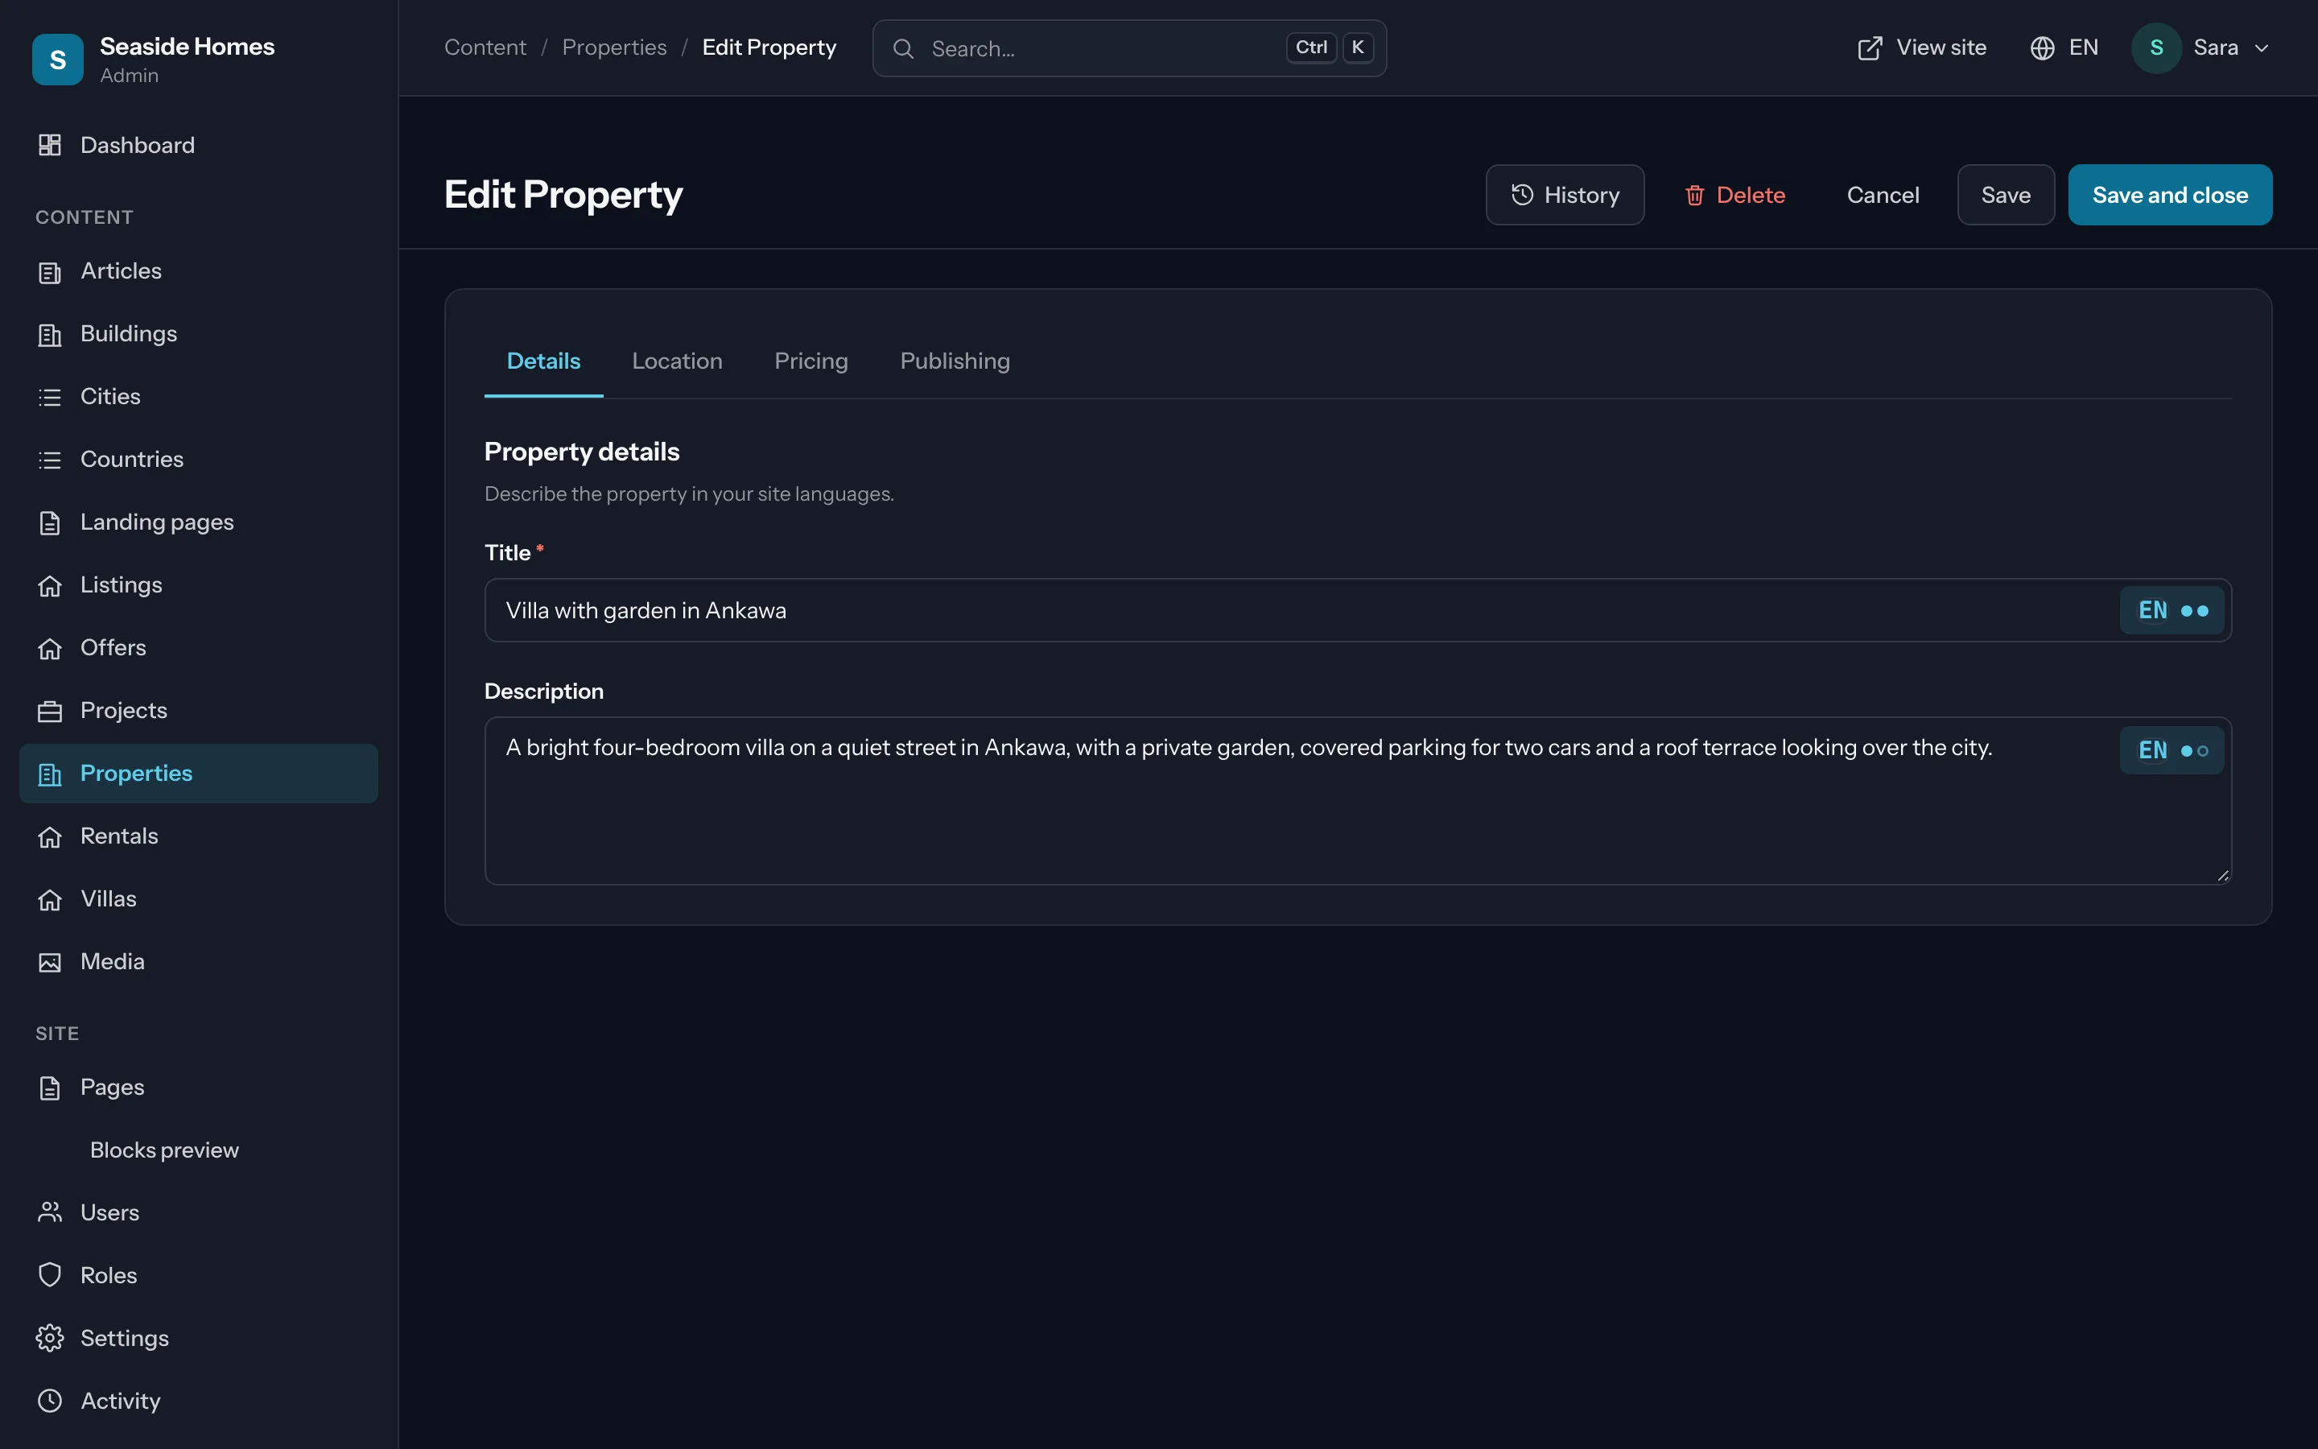Switch to the Publishing tab
The image size is (2318, 1449).
(x=955, y=361)
